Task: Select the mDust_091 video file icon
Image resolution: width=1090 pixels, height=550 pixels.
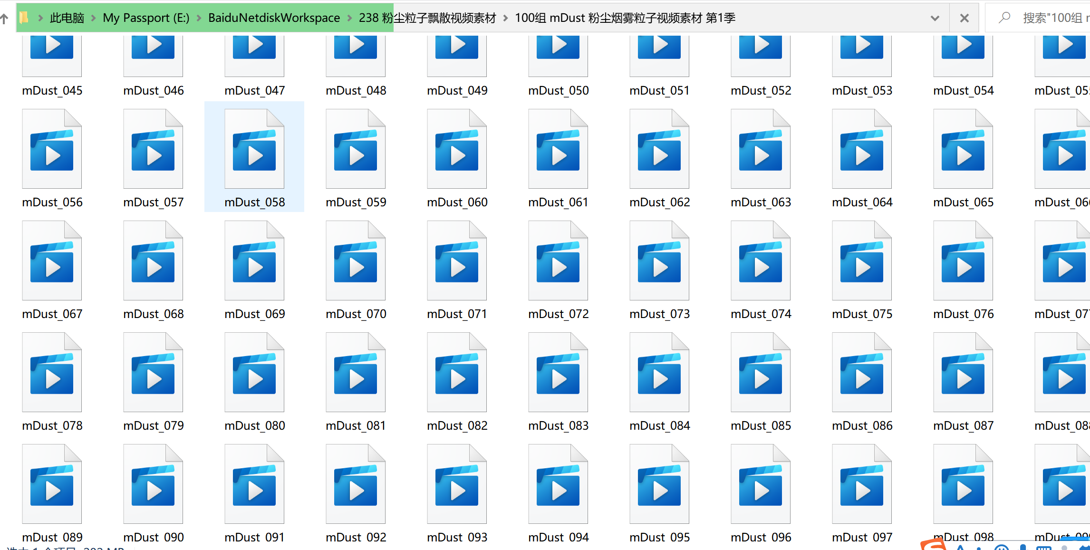Action: [254, 484]
